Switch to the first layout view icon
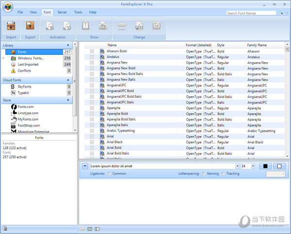 tap(82, 229)
